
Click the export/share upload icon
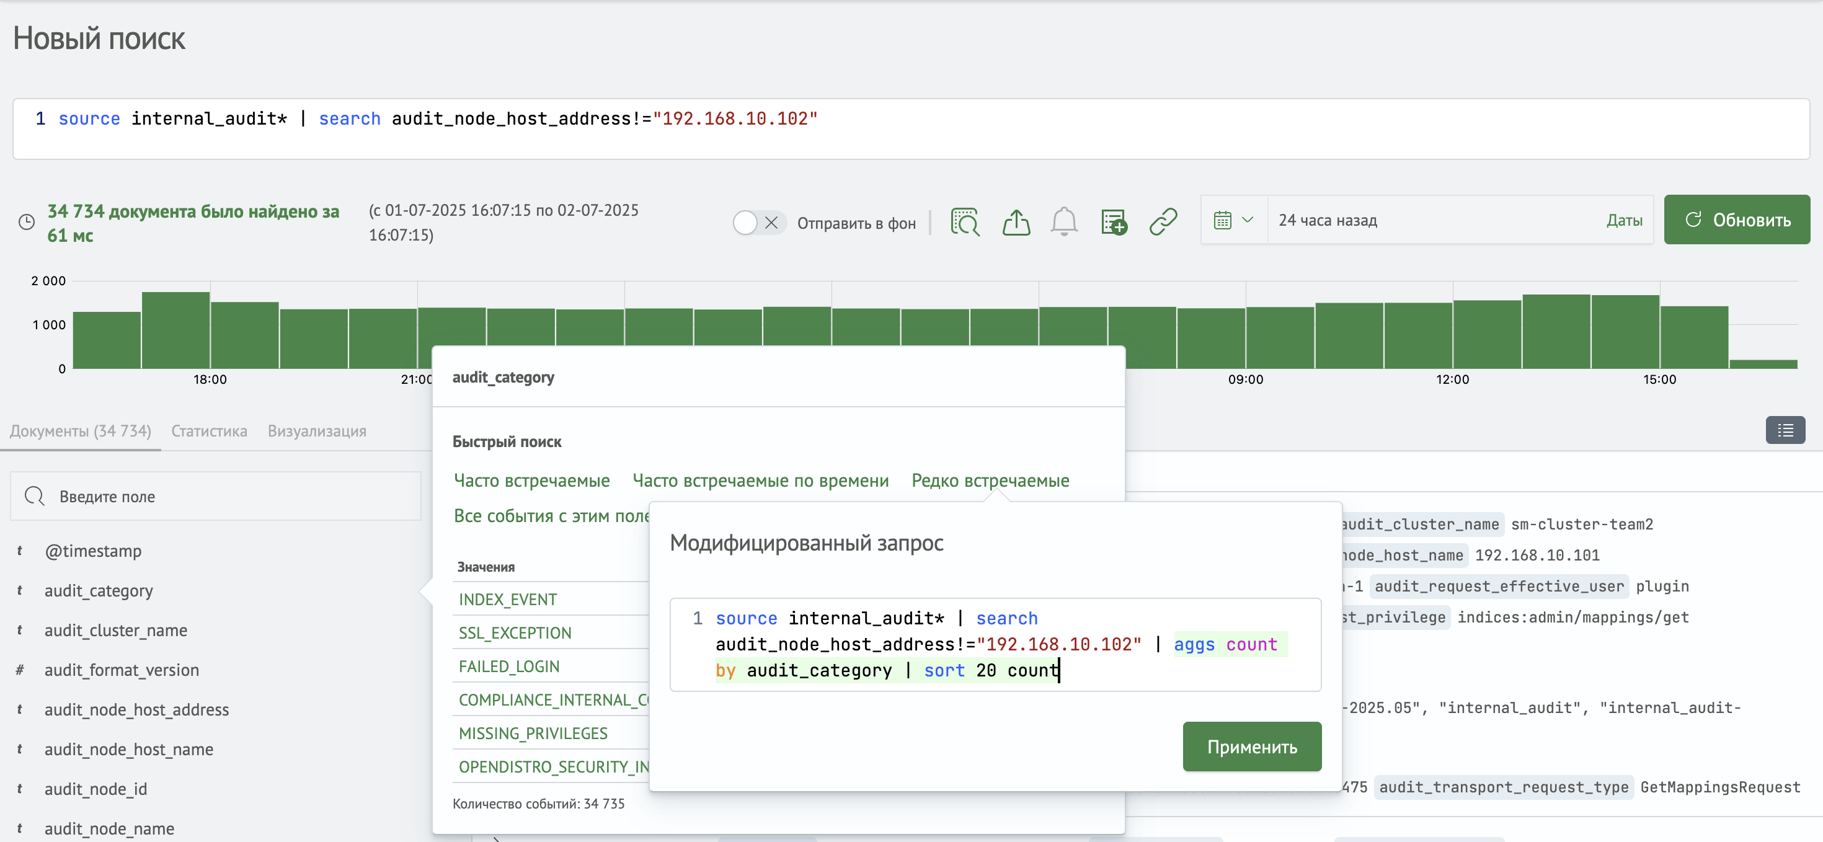[1016, 221]
